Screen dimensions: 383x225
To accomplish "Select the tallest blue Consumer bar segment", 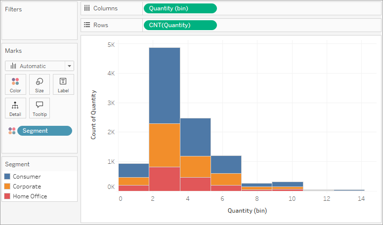I will pyautogui.click(x=165, y=85).
